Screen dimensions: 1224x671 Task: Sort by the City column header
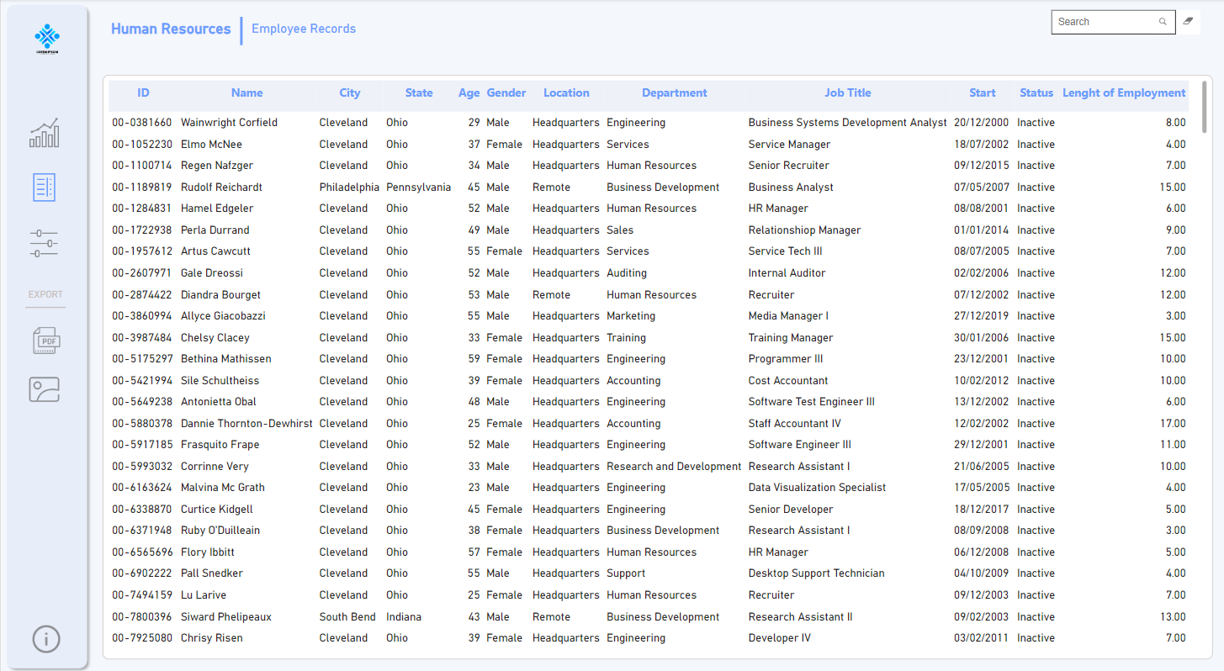(350, 93)
